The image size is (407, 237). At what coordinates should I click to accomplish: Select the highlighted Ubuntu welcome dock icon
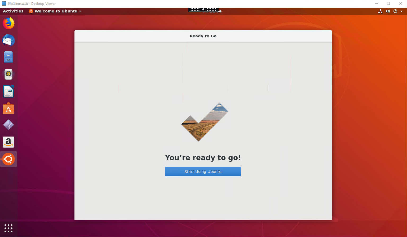point(8,159)
